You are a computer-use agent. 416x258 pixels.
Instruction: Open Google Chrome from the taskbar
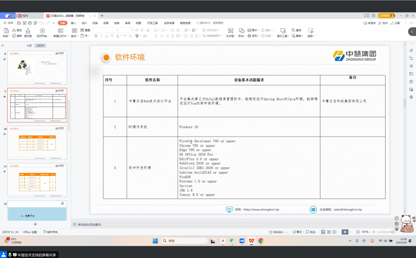pos(261,241)
